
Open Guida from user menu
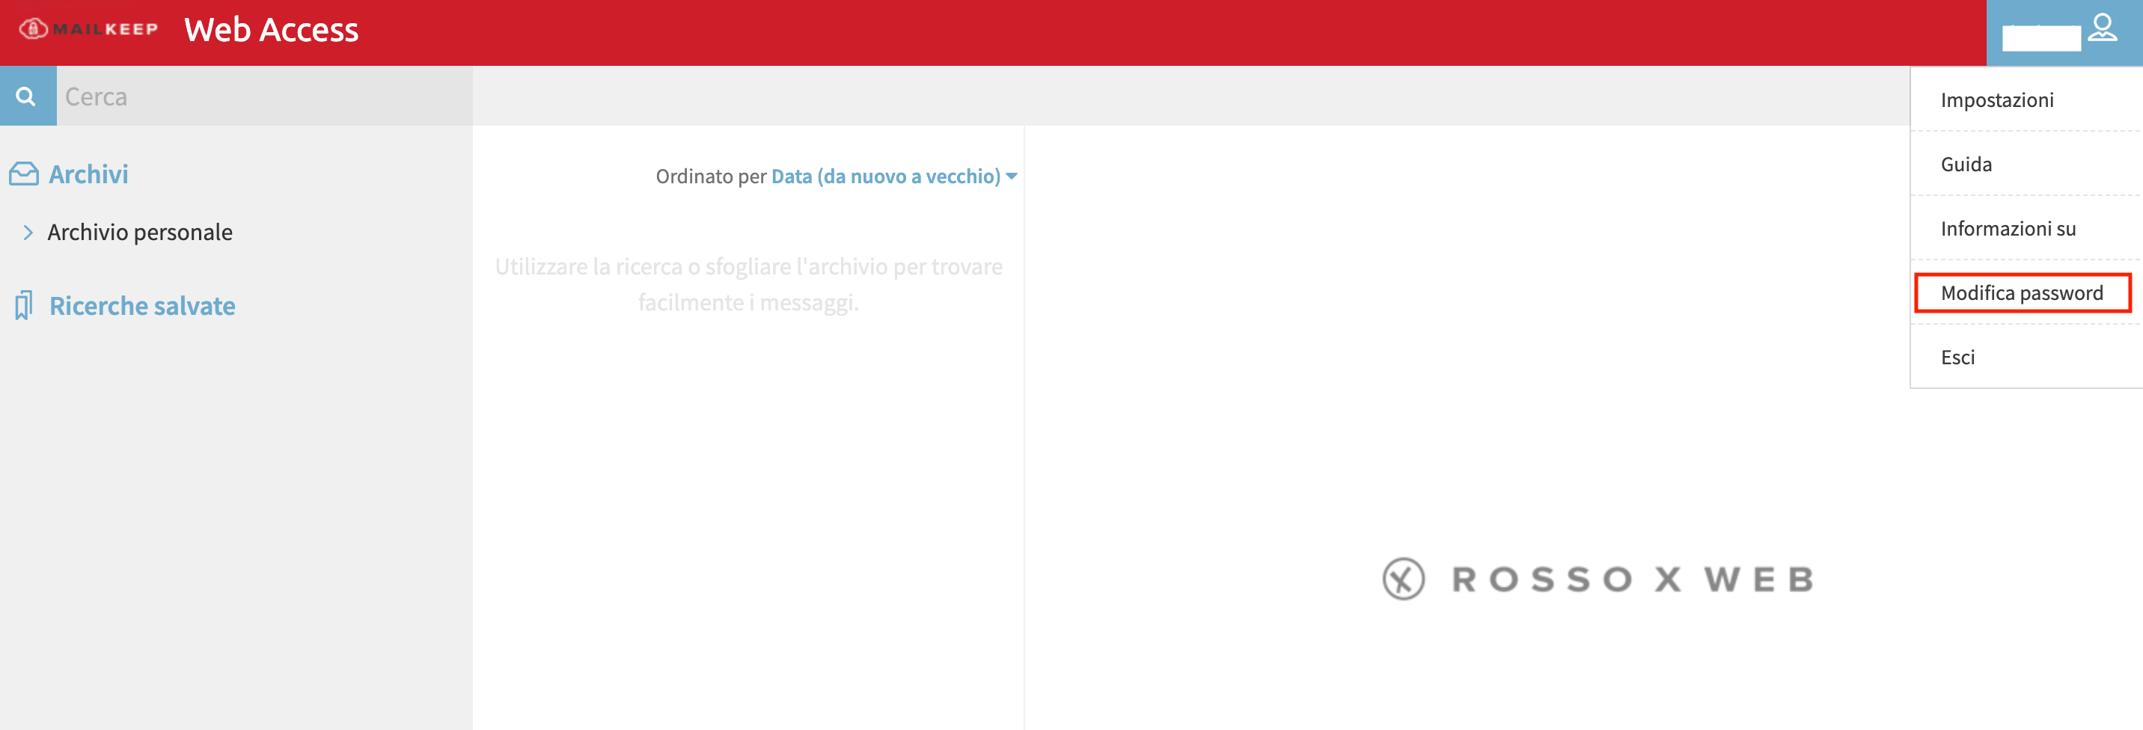[x=2026, y=164]
